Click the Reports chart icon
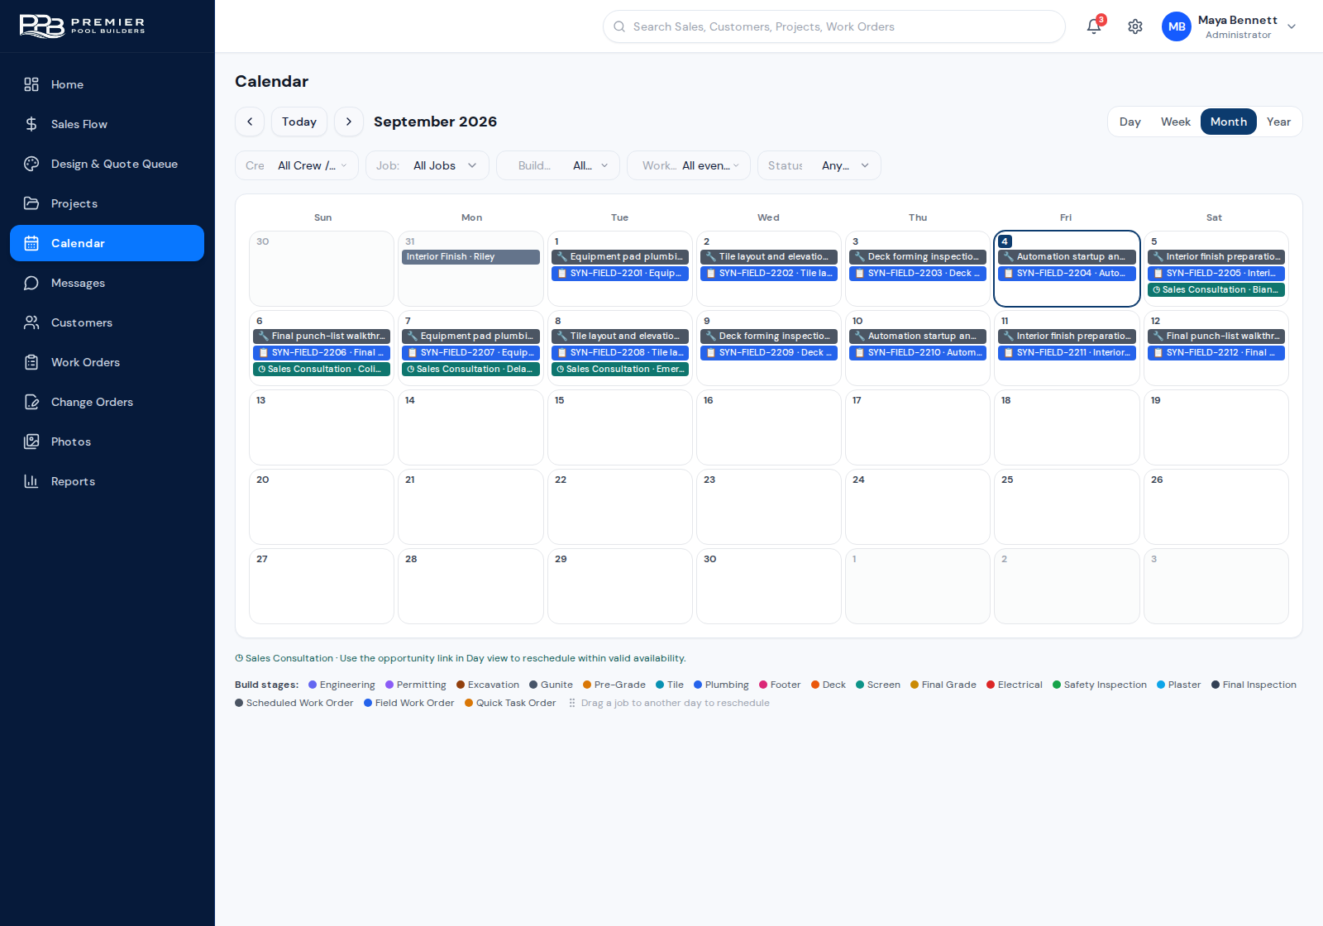1323x926 pixels. (31, 481)
